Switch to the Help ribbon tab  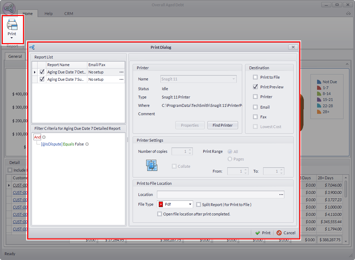click(x=48, y=14)
